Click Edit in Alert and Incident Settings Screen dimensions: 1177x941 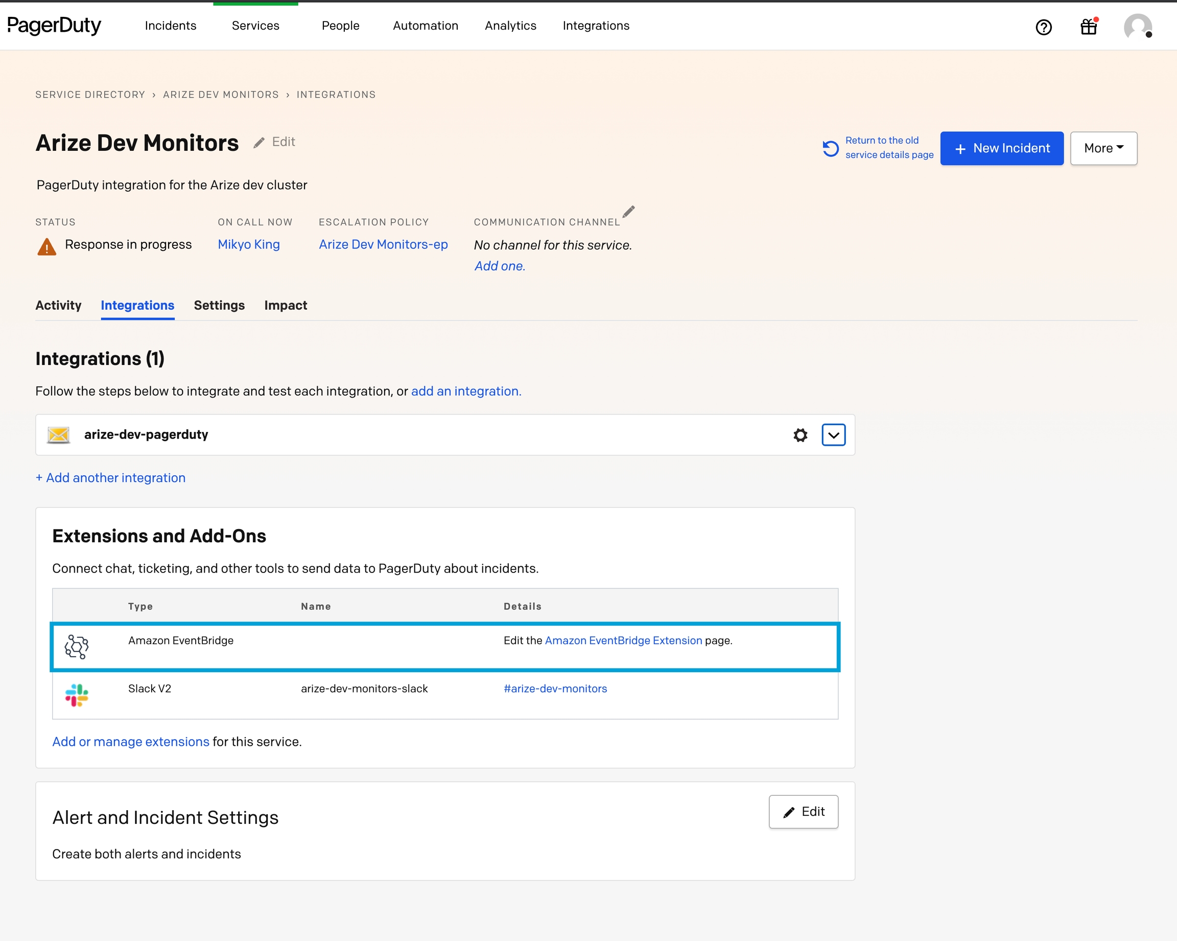coord(803,812)
